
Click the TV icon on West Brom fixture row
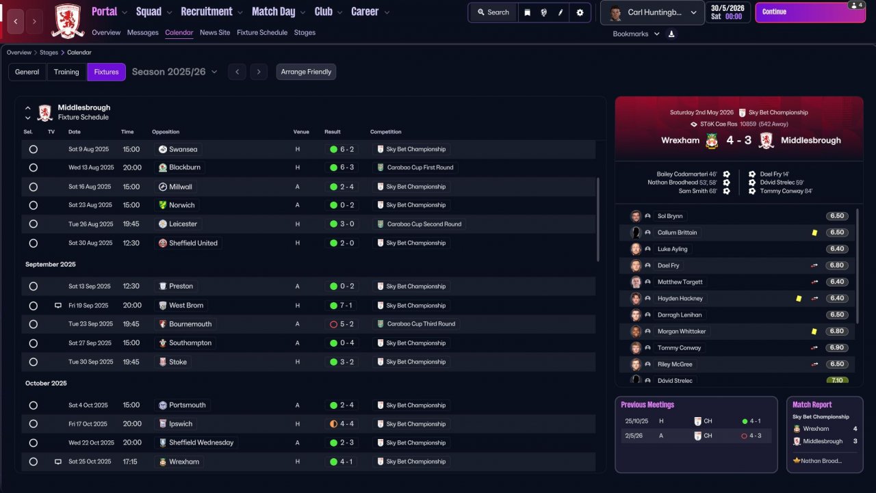58,306
